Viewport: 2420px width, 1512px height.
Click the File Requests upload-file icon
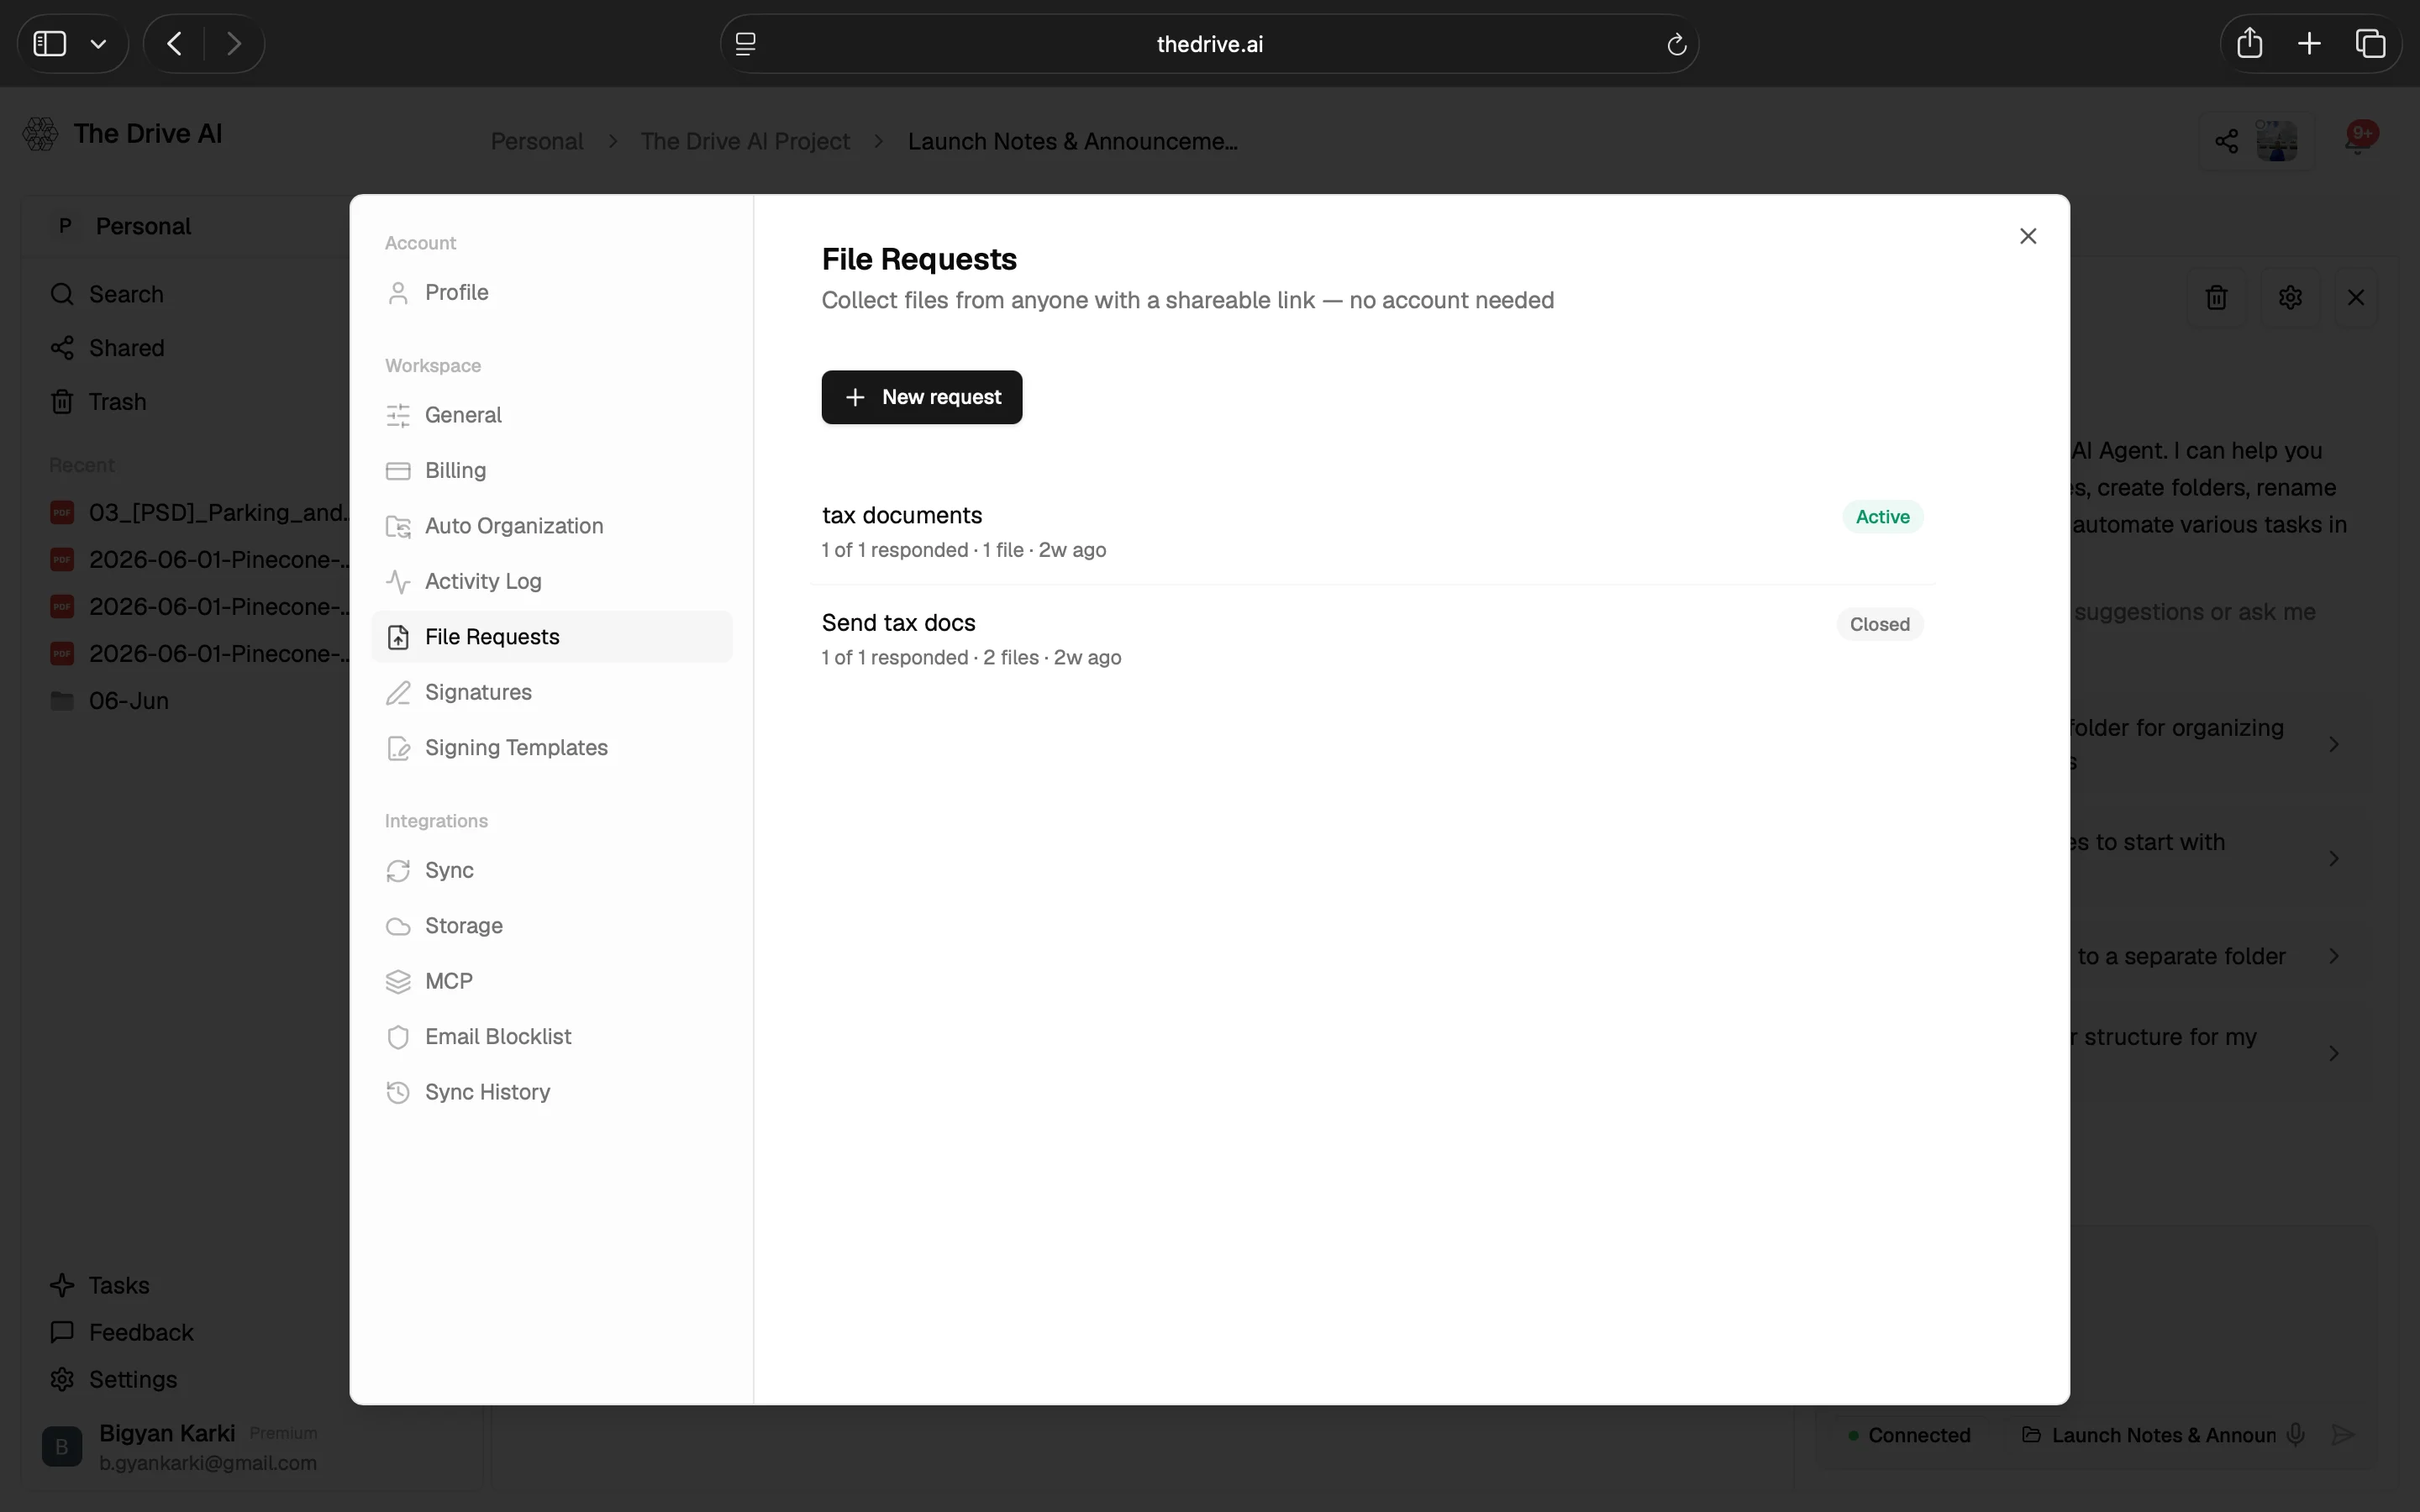click(x=398, y=637)
